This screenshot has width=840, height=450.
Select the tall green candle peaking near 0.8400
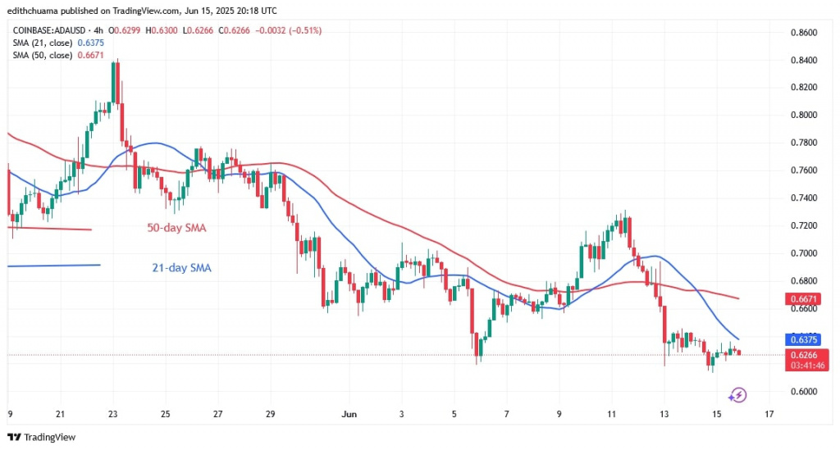[114, 82]
